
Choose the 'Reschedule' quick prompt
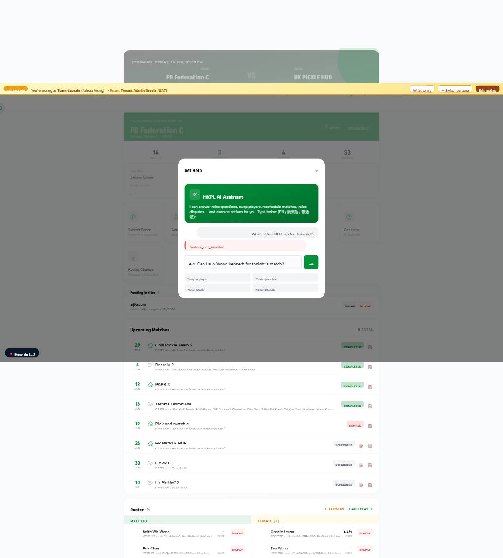point(217,288)
